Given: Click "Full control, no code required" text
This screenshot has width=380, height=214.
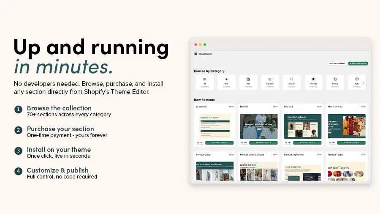Looking at the screenshot, I should pos(62,177).
